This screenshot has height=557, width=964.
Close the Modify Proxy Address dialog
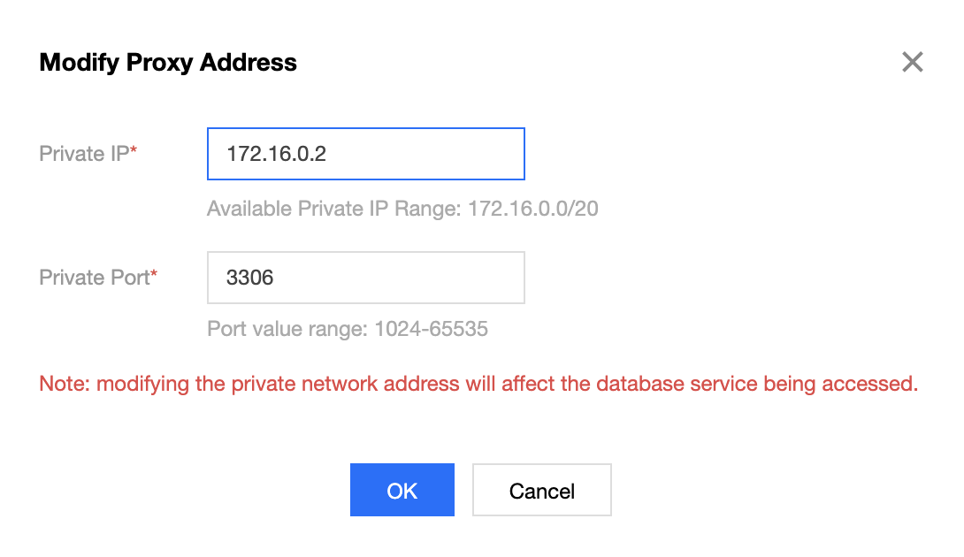pyautogui.click(x=912, y=62)
